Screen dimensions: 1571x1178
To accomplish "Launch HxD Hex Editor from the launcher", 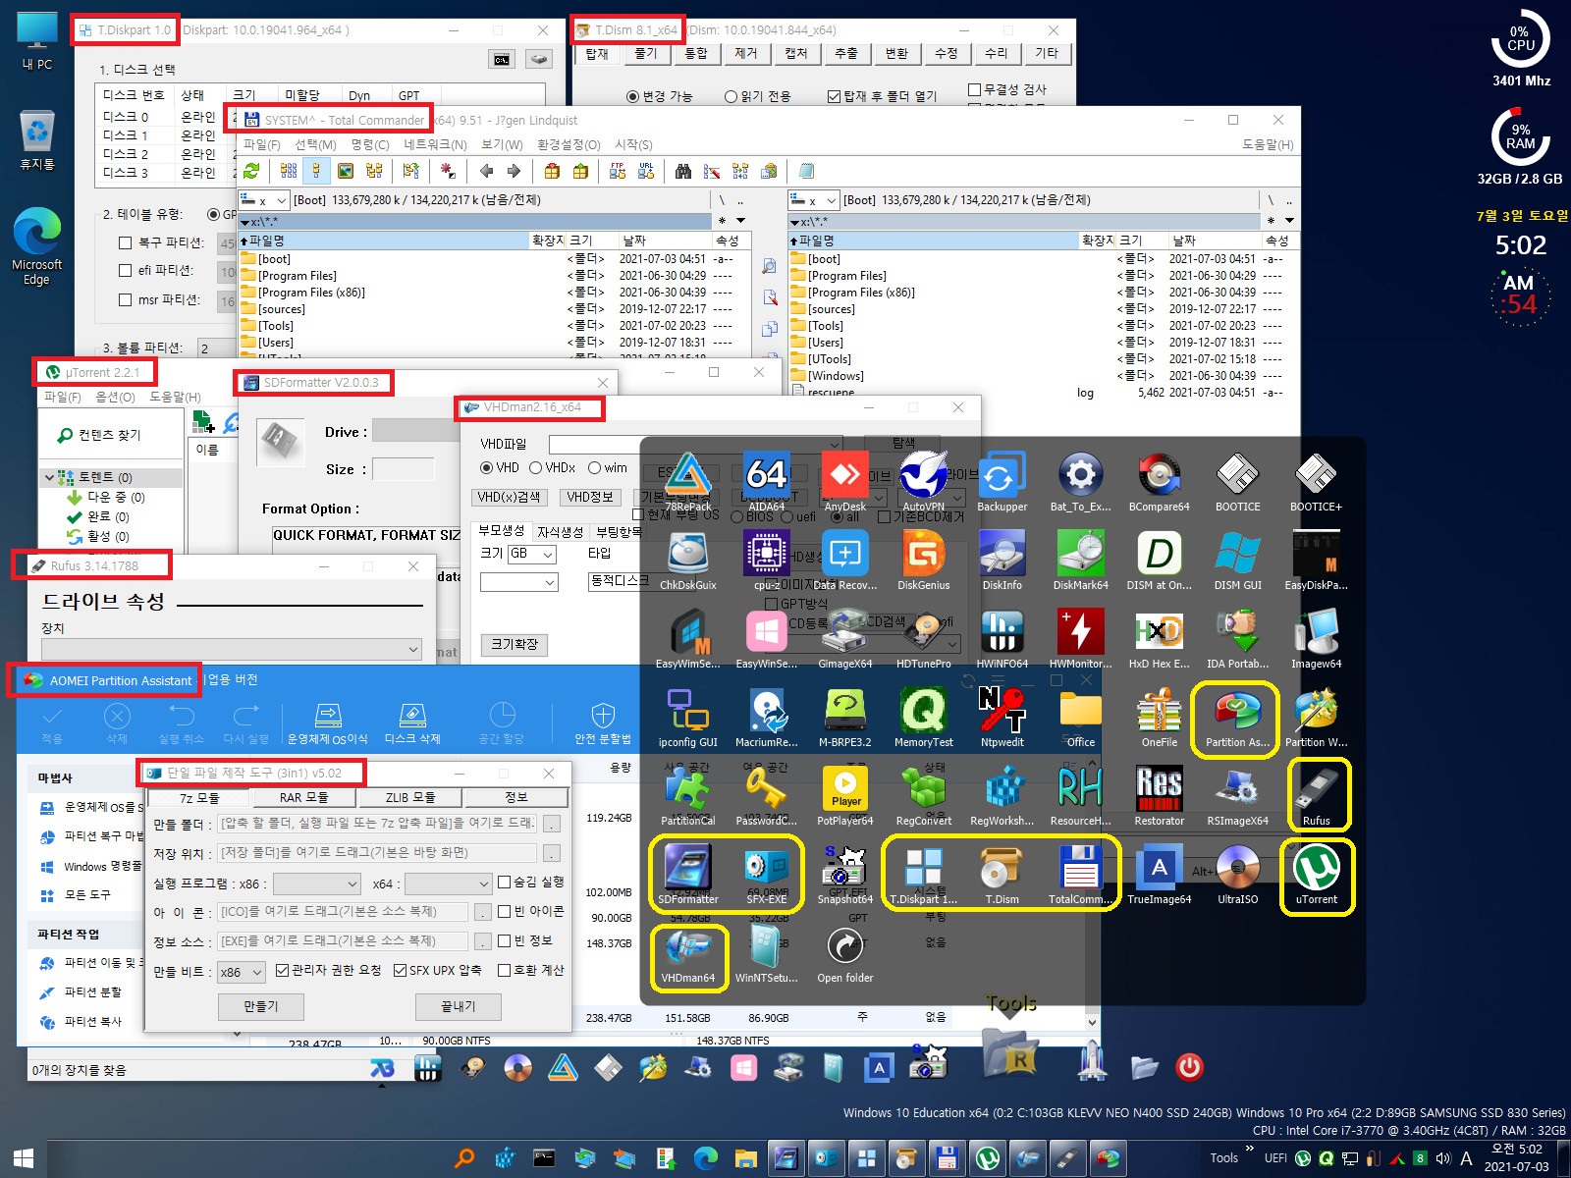I will click(x=1159, y=638).
